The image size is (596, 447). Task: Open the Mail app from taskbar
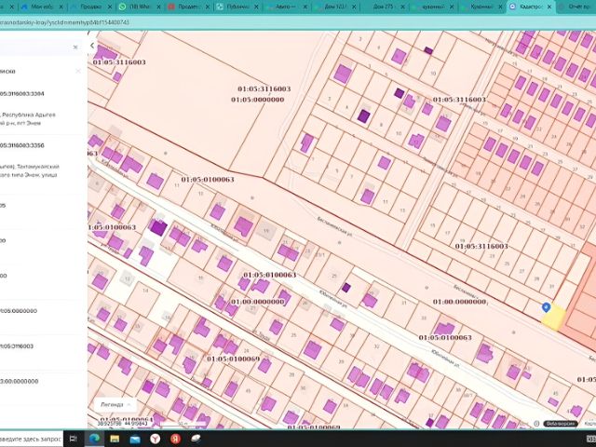[x=135, y=439]
